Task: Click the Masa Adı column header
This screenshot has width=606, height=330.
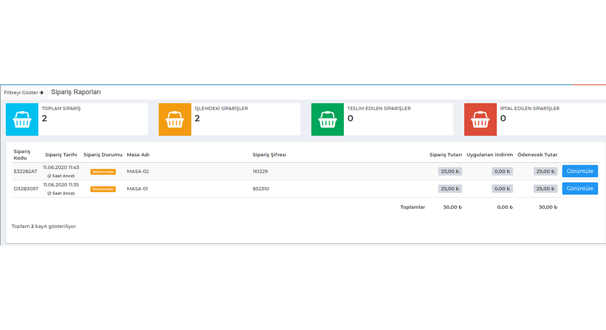Action: (x=138, y=155)
